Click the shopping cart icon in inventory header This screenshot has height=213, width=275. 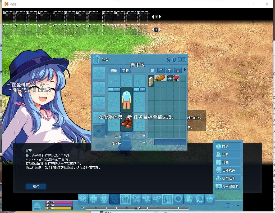click(169, 59)
